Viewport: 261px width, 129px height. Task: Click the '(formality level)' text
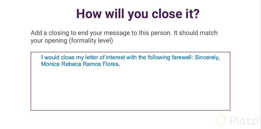(x=91, y=41)
